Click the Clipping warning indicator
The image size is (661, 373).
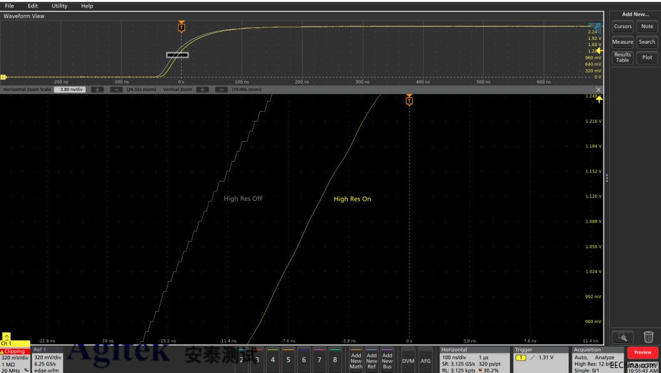point(15,351)
